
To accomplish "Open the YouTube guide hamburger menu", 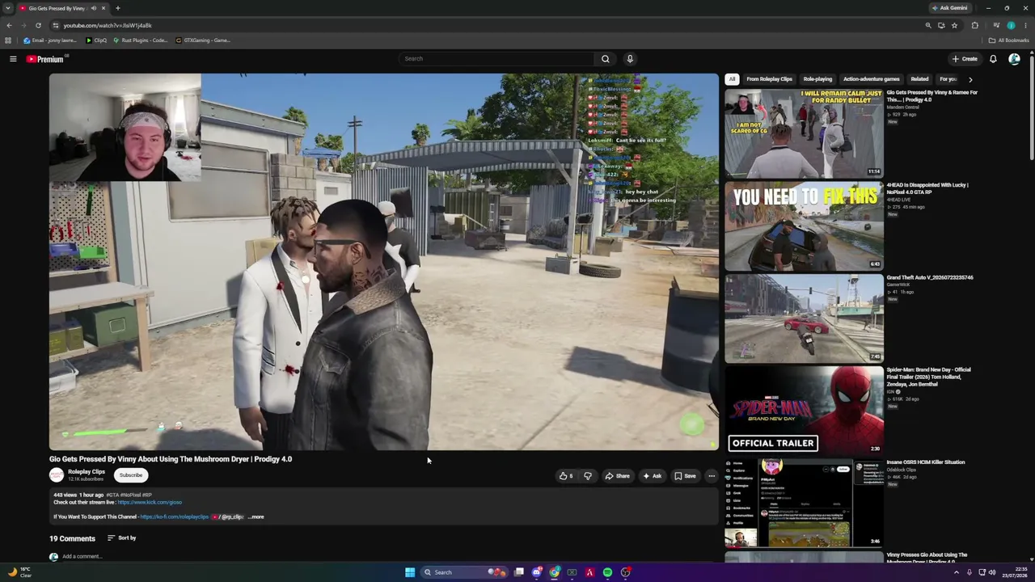I will (13, 59).
